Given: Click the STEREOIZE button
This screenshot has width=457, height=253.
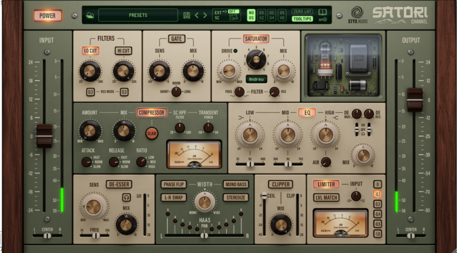Looking at the screenshot, I should pyautogui.click(x=236, y=198).
